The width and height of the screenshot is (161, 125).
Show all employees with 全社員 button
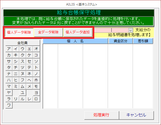click(23, 43)
